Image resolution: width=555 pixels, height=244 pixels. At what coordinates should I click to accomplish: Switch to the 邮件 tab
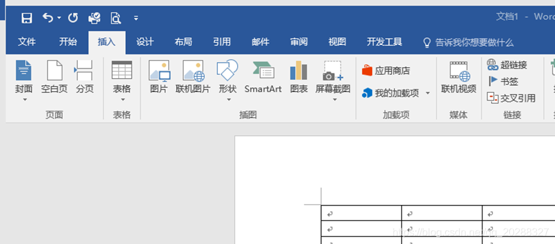(x=261, y=42)
